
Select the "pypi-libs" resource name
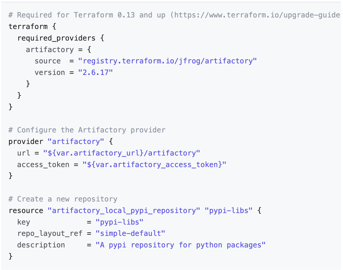click(229, 210)
